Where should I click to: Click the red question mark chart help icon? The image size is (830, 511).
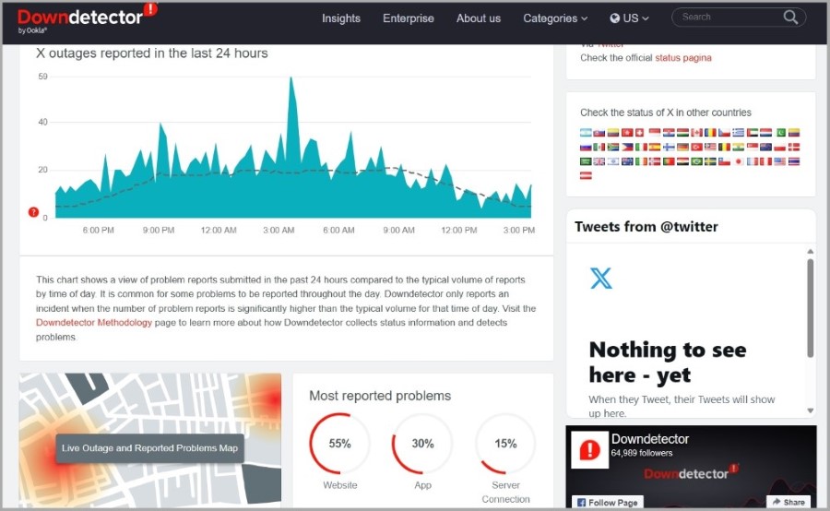(33, 212)
